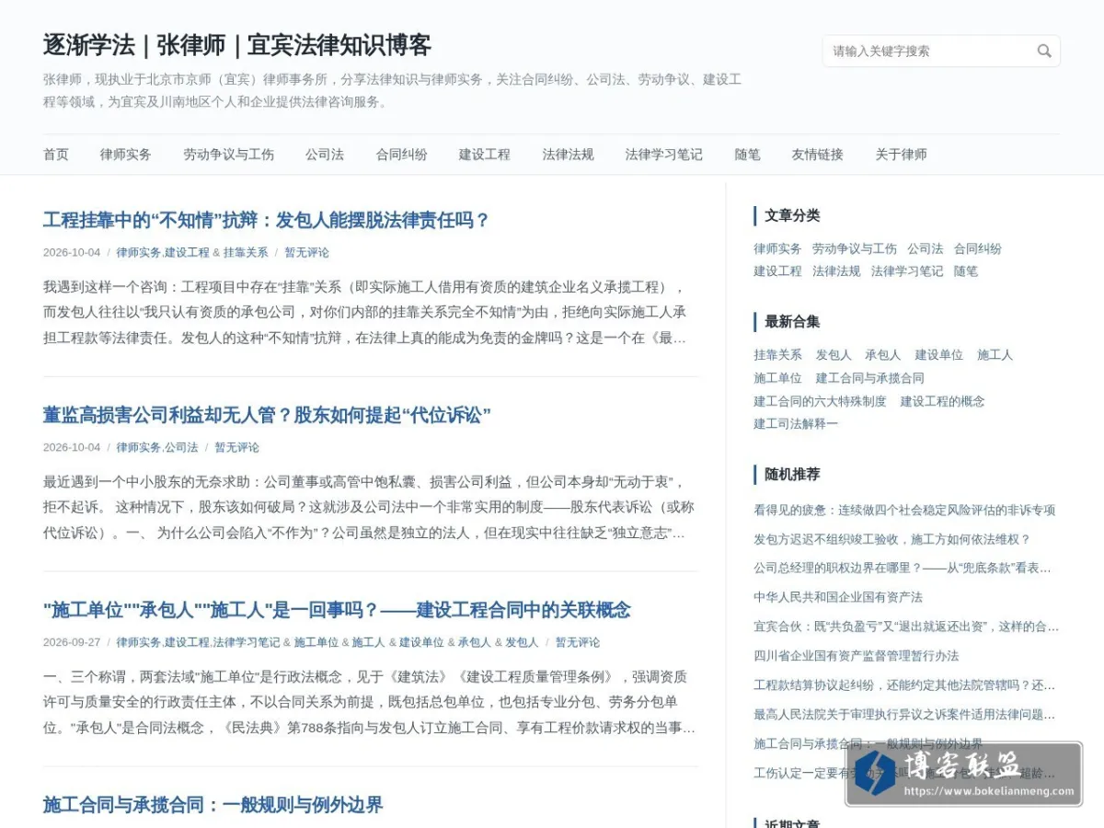Screen dimensions: 1104x828
Task: Open article 董监高损害公司利益却无人管
Action: [x=267, y=416]
